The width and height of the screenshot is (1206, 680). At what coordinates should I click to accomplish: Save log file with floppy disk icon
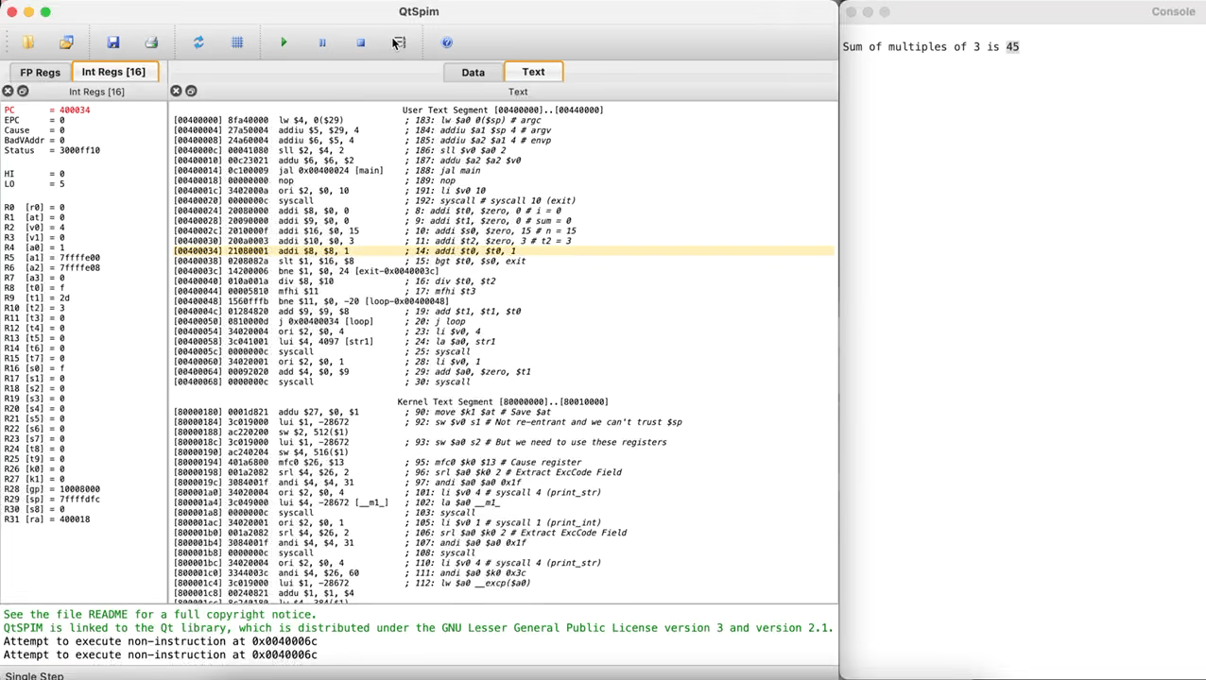pyautogui.click(x=113, y=42)
